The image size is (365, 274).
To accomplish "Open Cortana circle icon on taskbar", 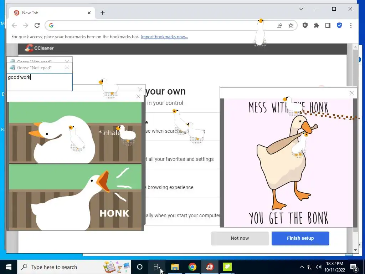I will point(140,267).
